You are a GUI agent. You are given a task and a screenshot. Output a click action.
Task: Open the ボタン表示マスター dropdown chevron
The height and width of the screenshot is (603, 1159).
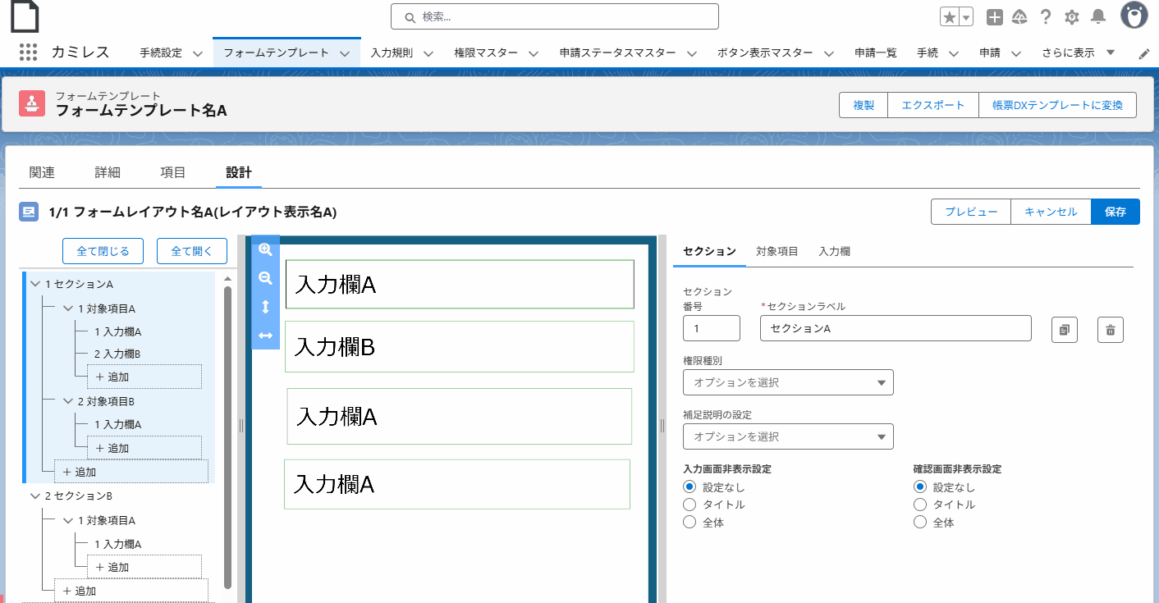(829, 53)
